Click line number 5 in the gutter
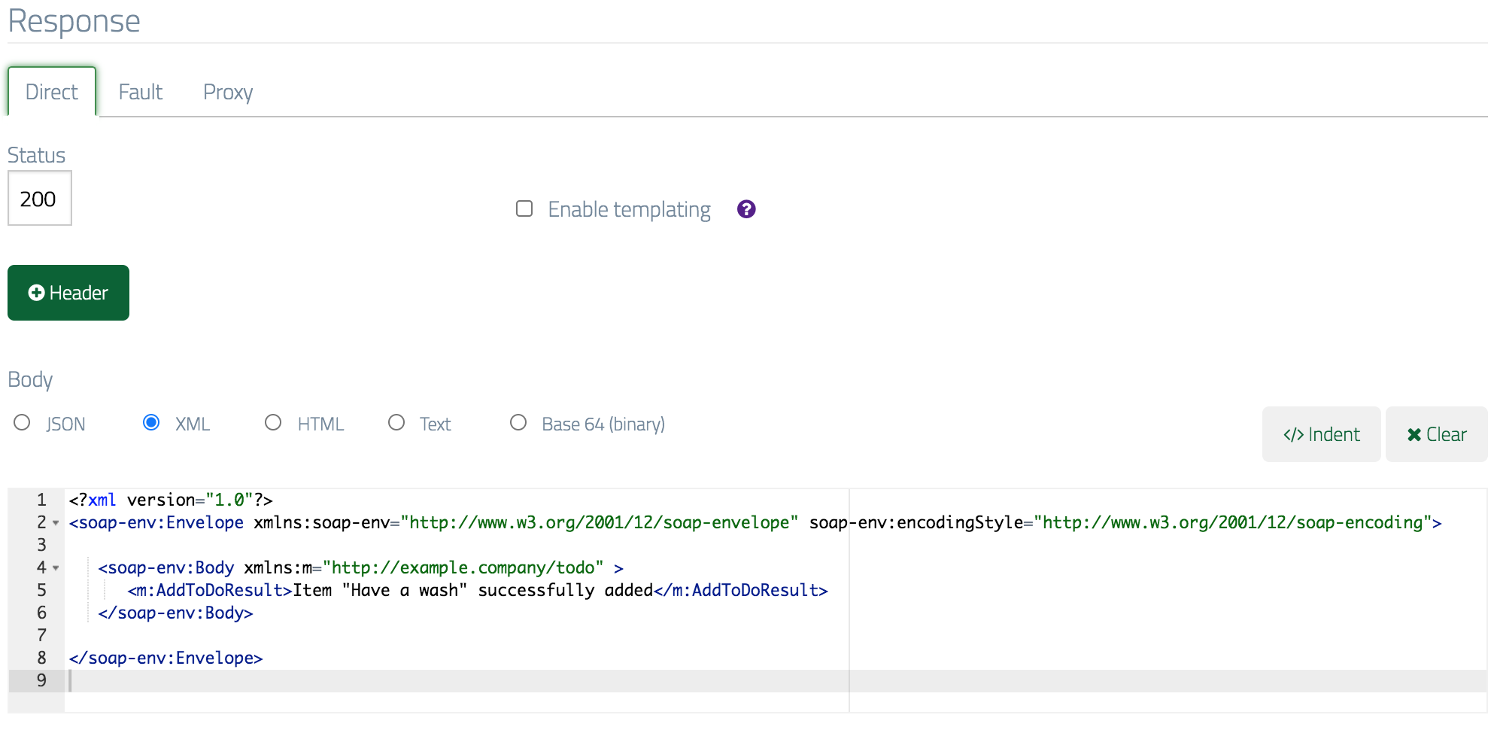Viewport: 1494px width, 730px height. 41,590
